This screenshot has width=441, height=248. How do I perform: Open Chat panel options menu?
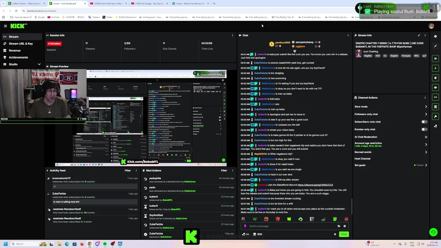[348, 35]
